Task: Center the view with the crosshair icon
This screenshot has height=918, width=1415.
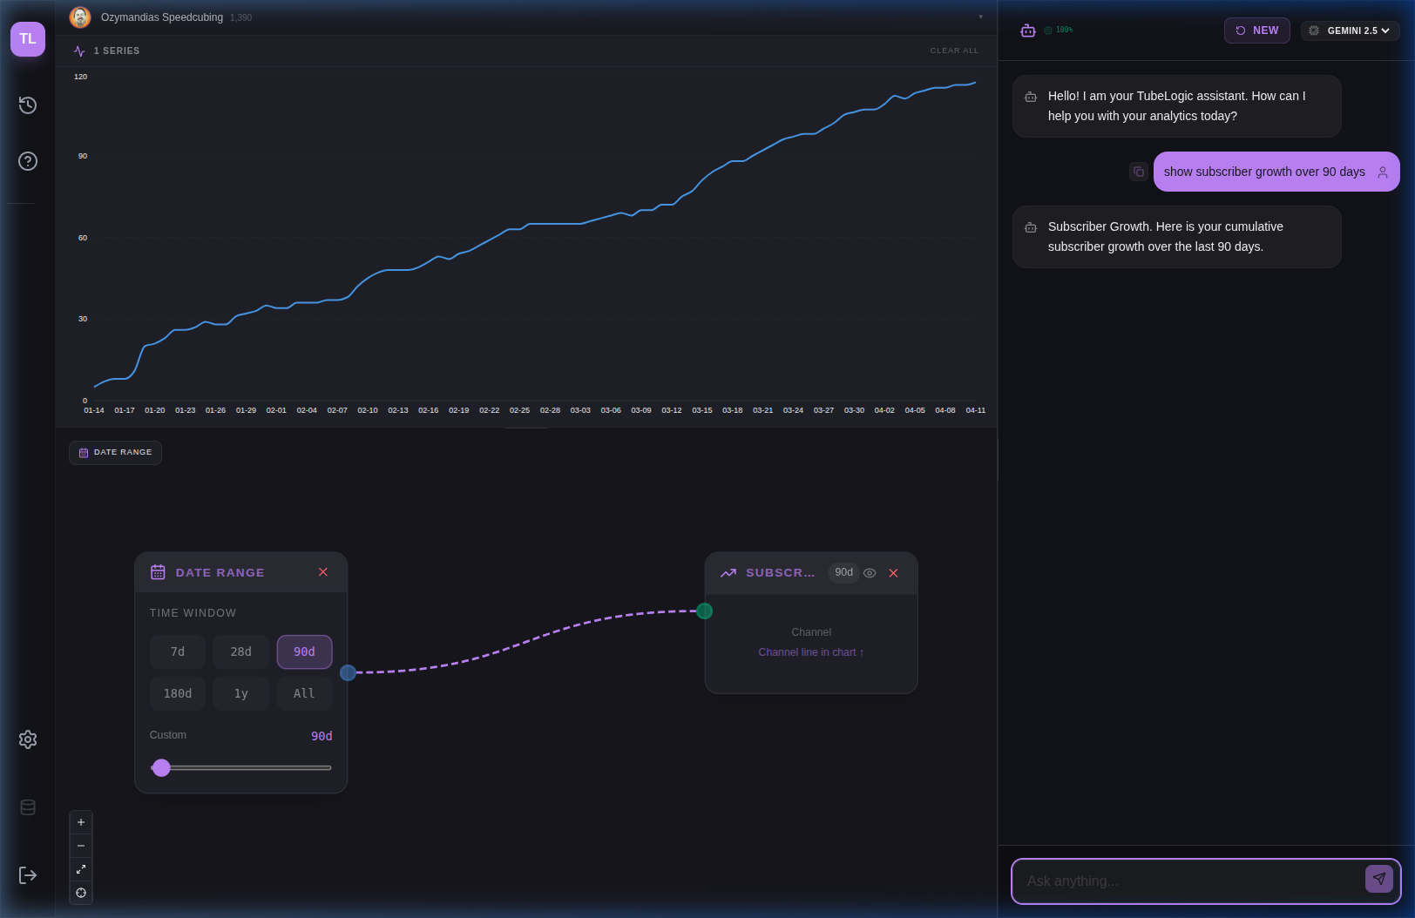Action: click(x=80, y=893)
